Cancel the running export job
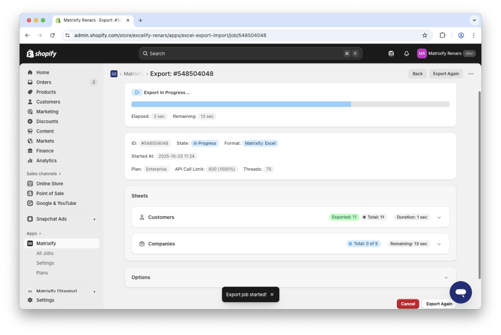The height and width of the screenshot is (335, 501). point(408,303)
